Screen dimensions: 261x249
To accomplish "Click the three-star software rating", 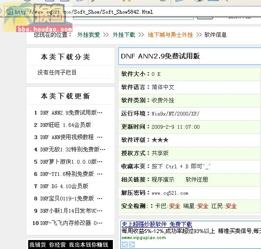I will 160,140.
